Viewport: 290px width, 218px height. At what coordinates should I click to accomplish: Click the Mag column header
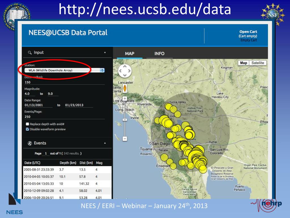[99, 163]
